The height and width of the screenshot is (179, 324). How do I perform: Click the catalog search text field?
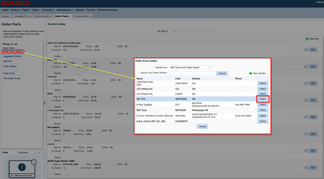tap(197, 31)
